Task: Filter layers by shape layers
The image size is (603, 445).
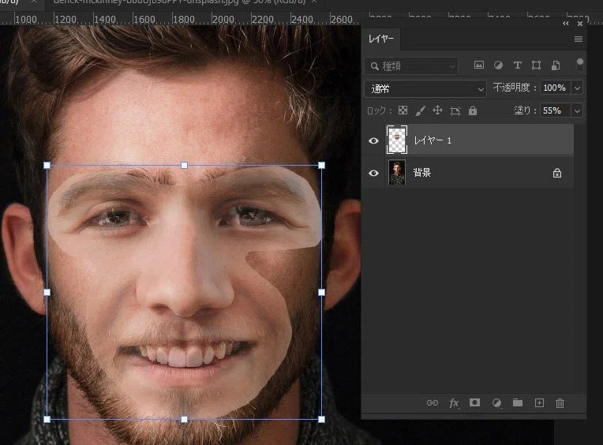Action: [536, 65]
